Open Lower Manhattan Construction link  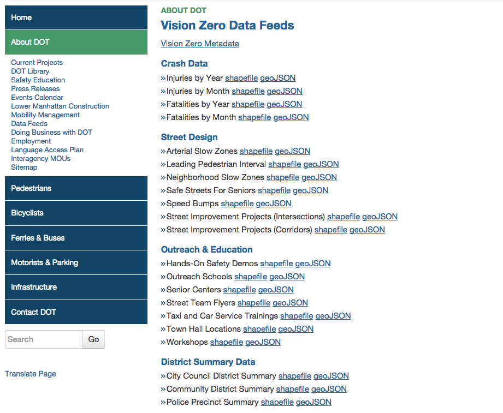[x=60, y=106]
